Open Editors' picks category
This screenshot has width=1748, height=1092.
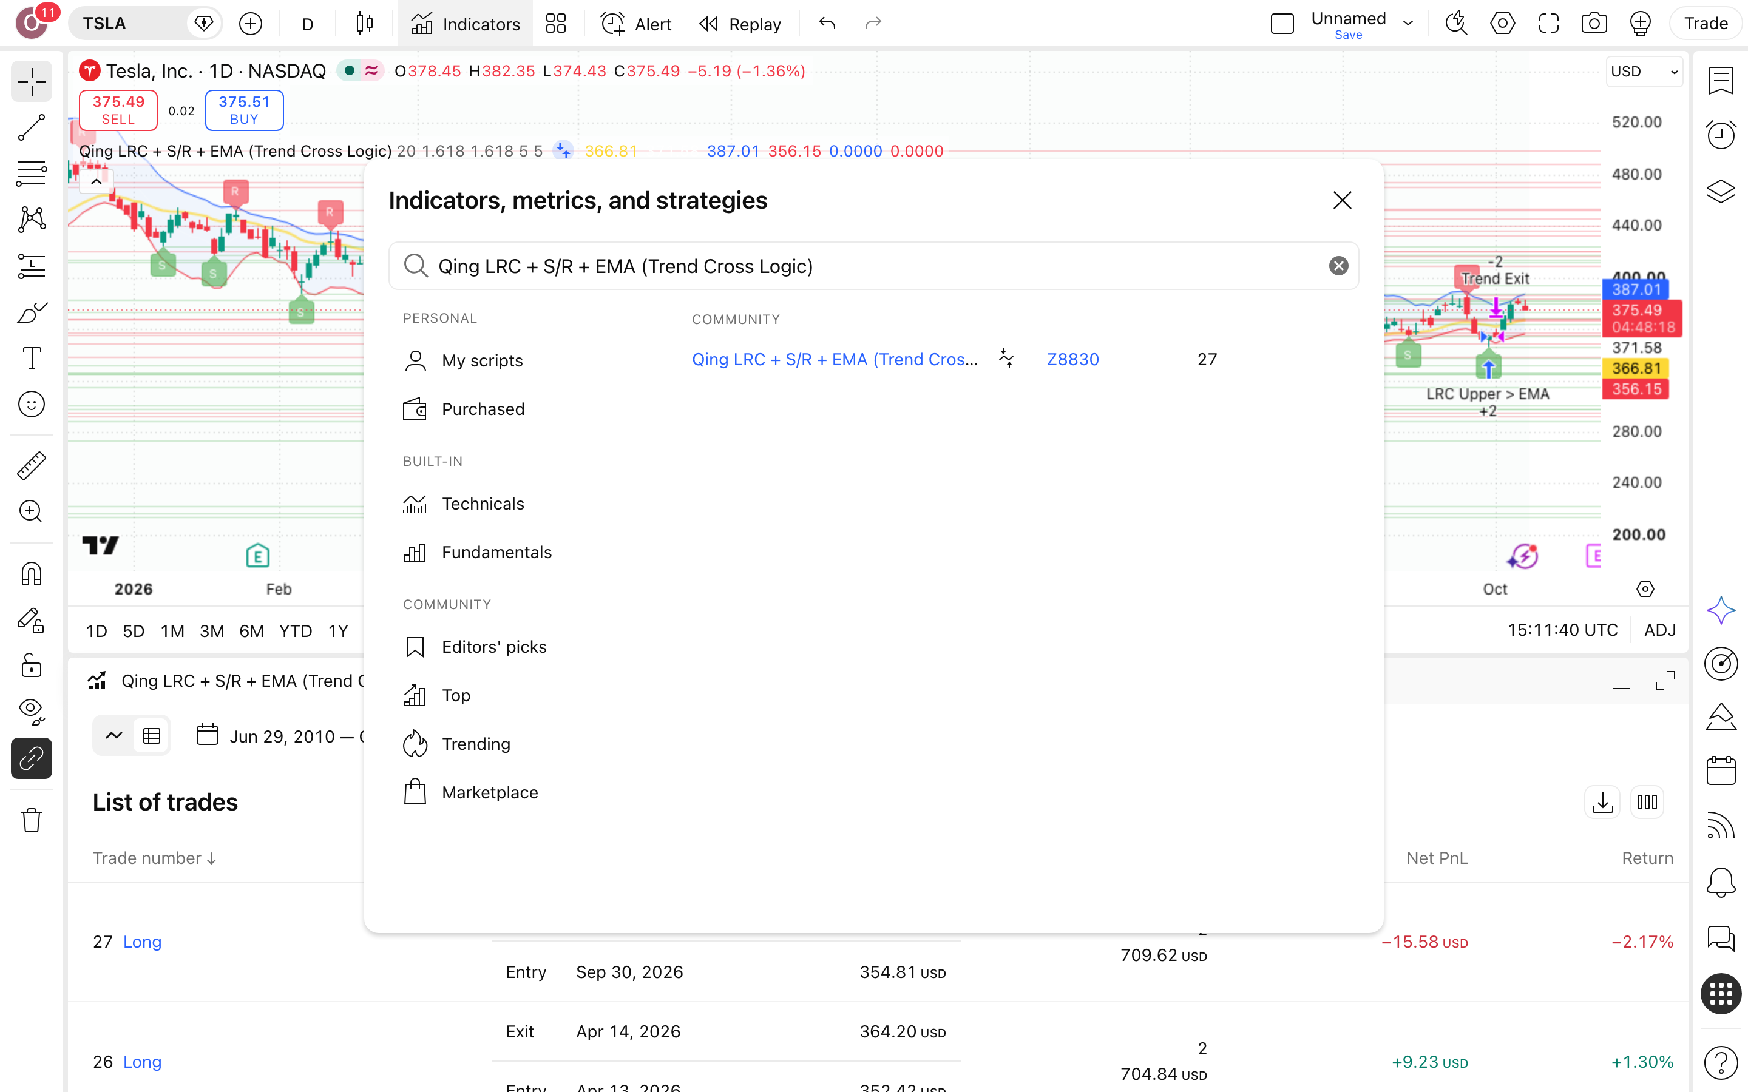[x=474, y=646]
